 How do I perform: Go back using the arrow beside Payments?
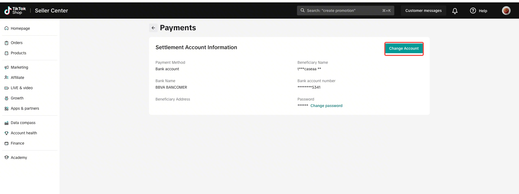(x=153, y=28)
